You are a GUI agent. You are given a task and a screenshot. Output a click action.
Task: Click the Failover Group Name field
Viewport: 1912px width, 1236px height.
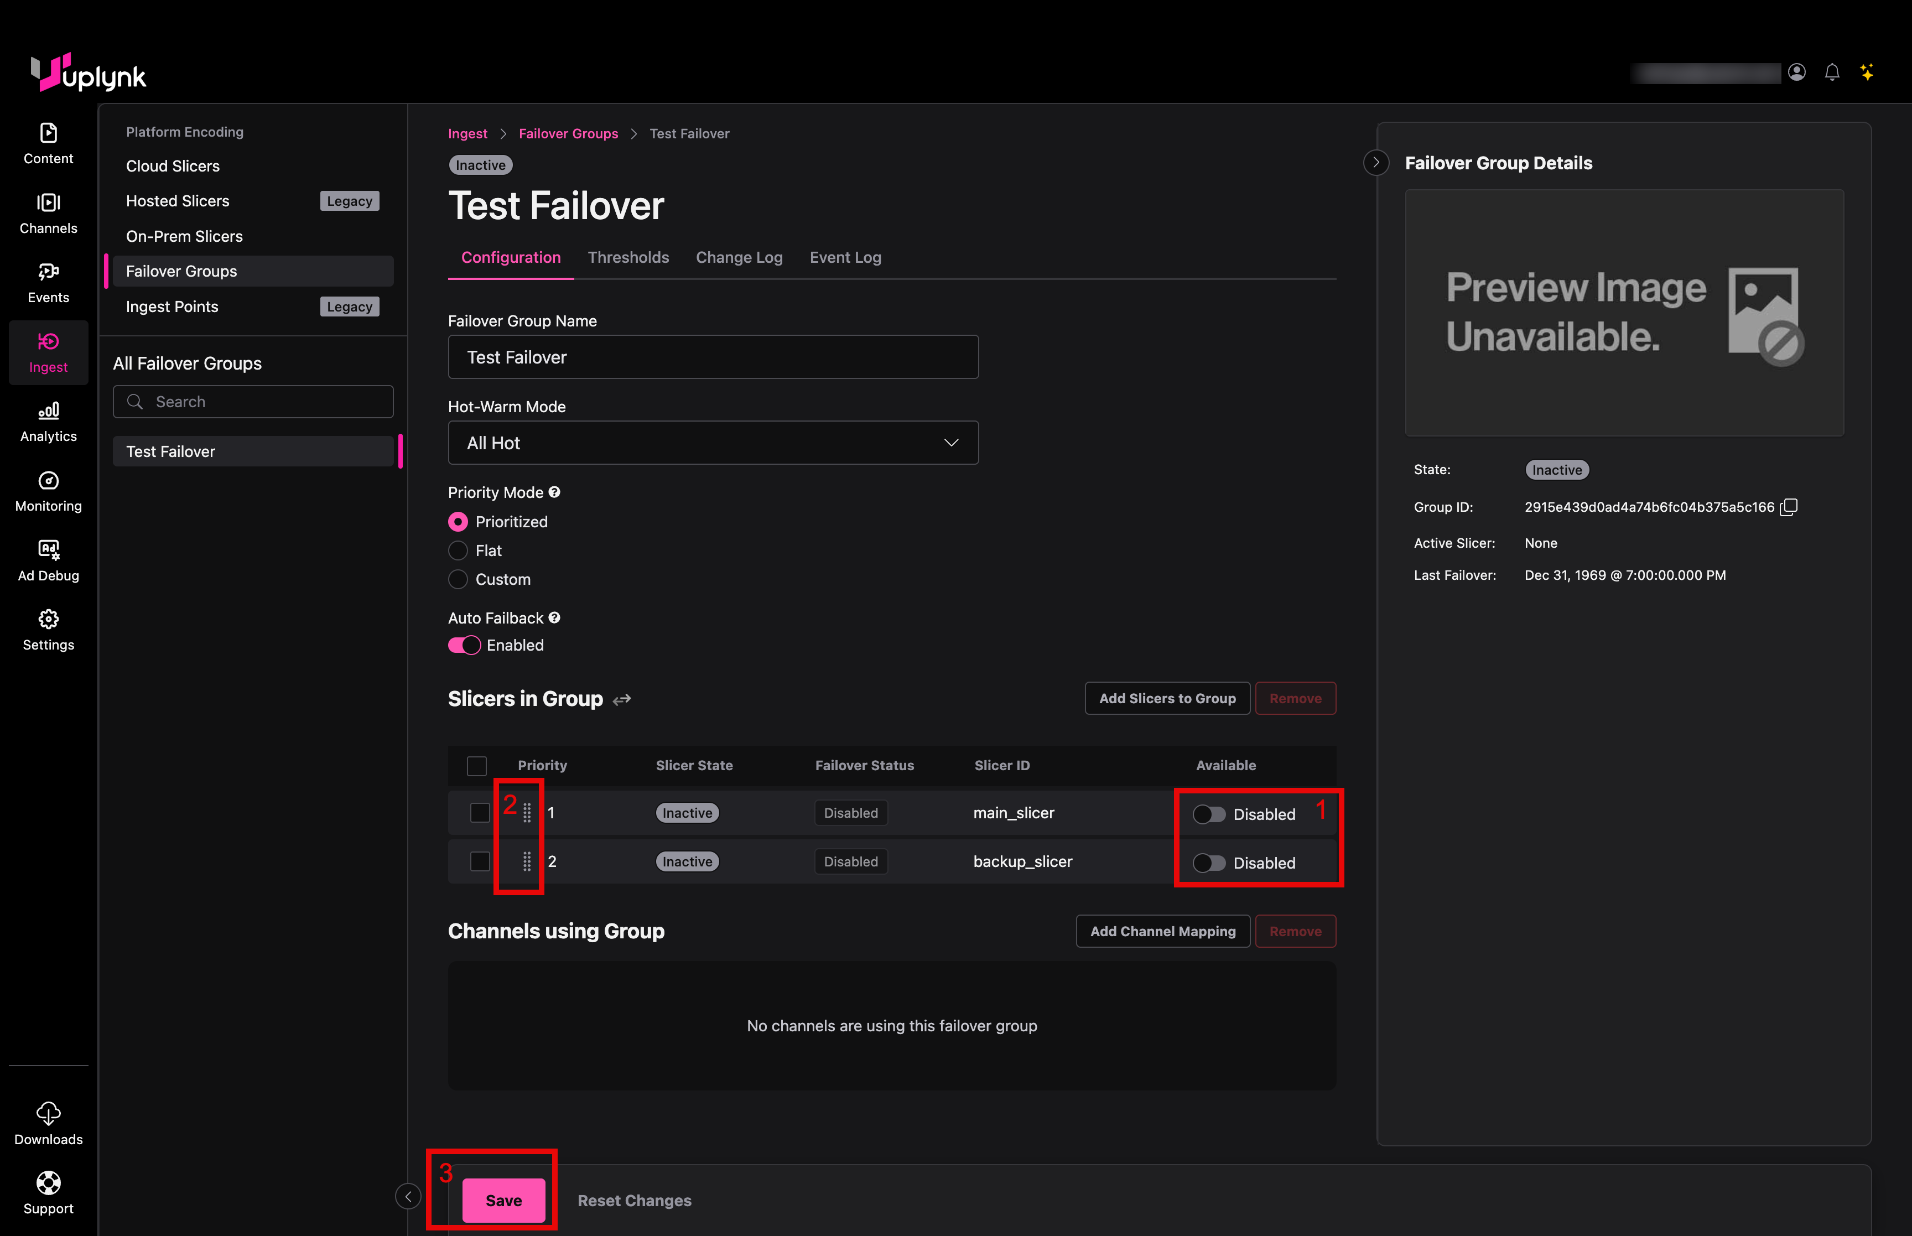pyautogui.click(x=713, y=357)
